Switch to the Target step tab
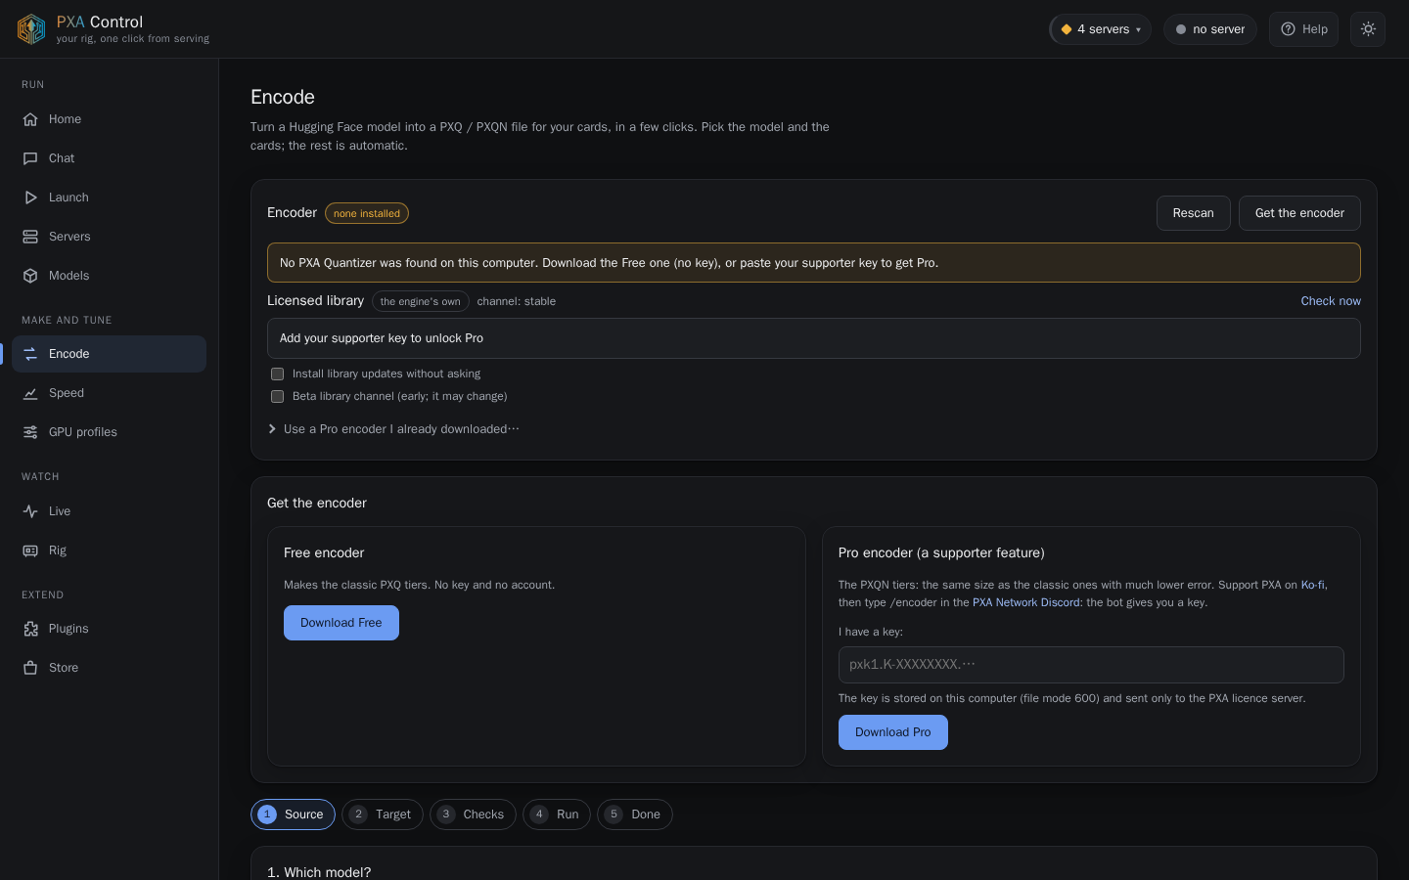This screenshot has width=1409, height=880. (383, 814)
